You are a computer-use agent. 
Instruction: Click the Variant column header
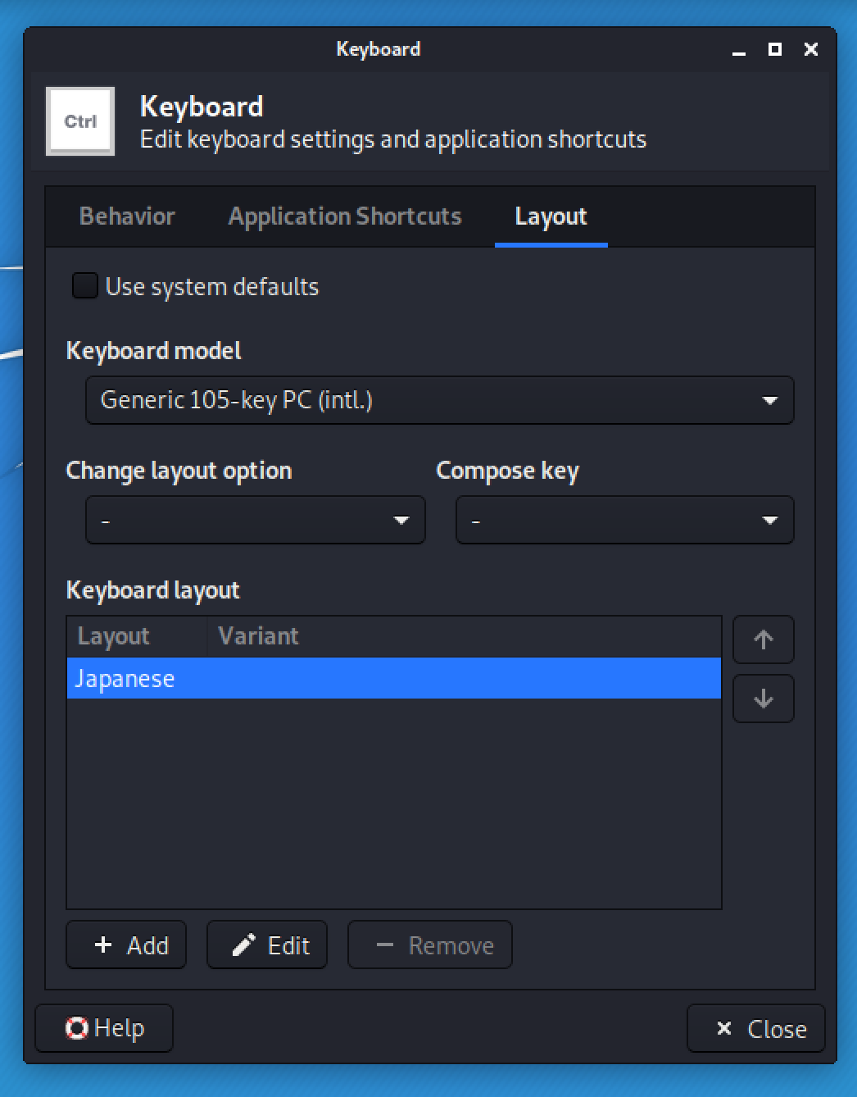click(x=259, y=636)
